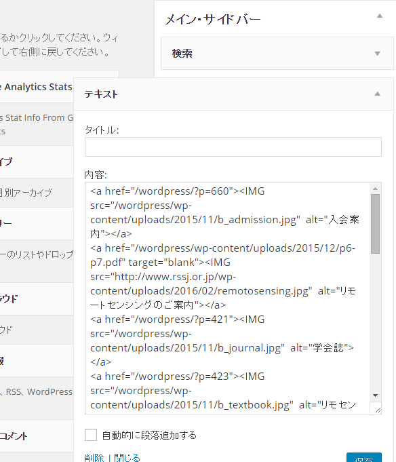The height and width of the screenshot is (462, 396).
Task: Click the 削除 link
Action: point(94,457)
